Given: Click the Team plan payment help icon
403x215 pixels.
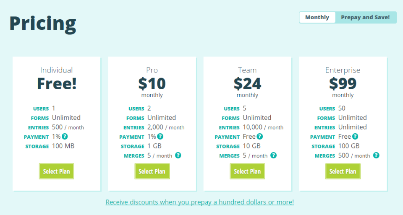Looking at the screenshot, I should click(x=260, y=137).
